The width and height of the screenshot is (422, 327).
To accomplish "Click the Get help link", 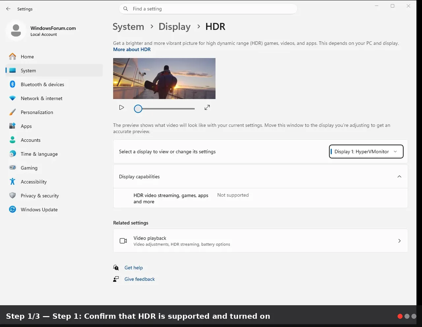I will click(x=134, y=268).
